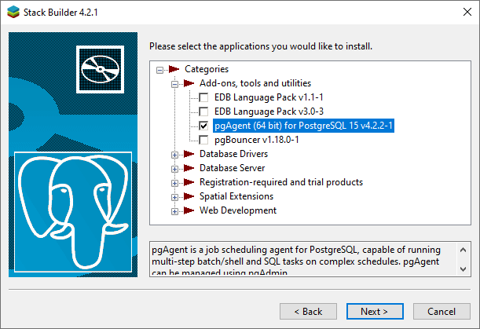Select the pgBouncer v1.18.0-1 row
This screenshot has height=329, width=480.
click(x=257, y=141)
